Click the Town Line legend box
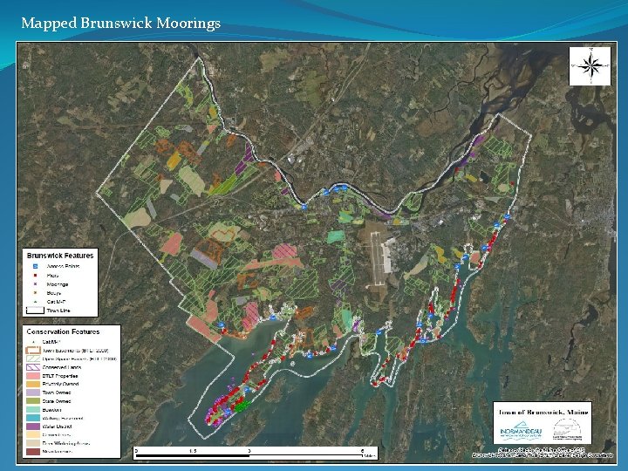This screenshot has height=471, width=628. (x=34, y=311)
